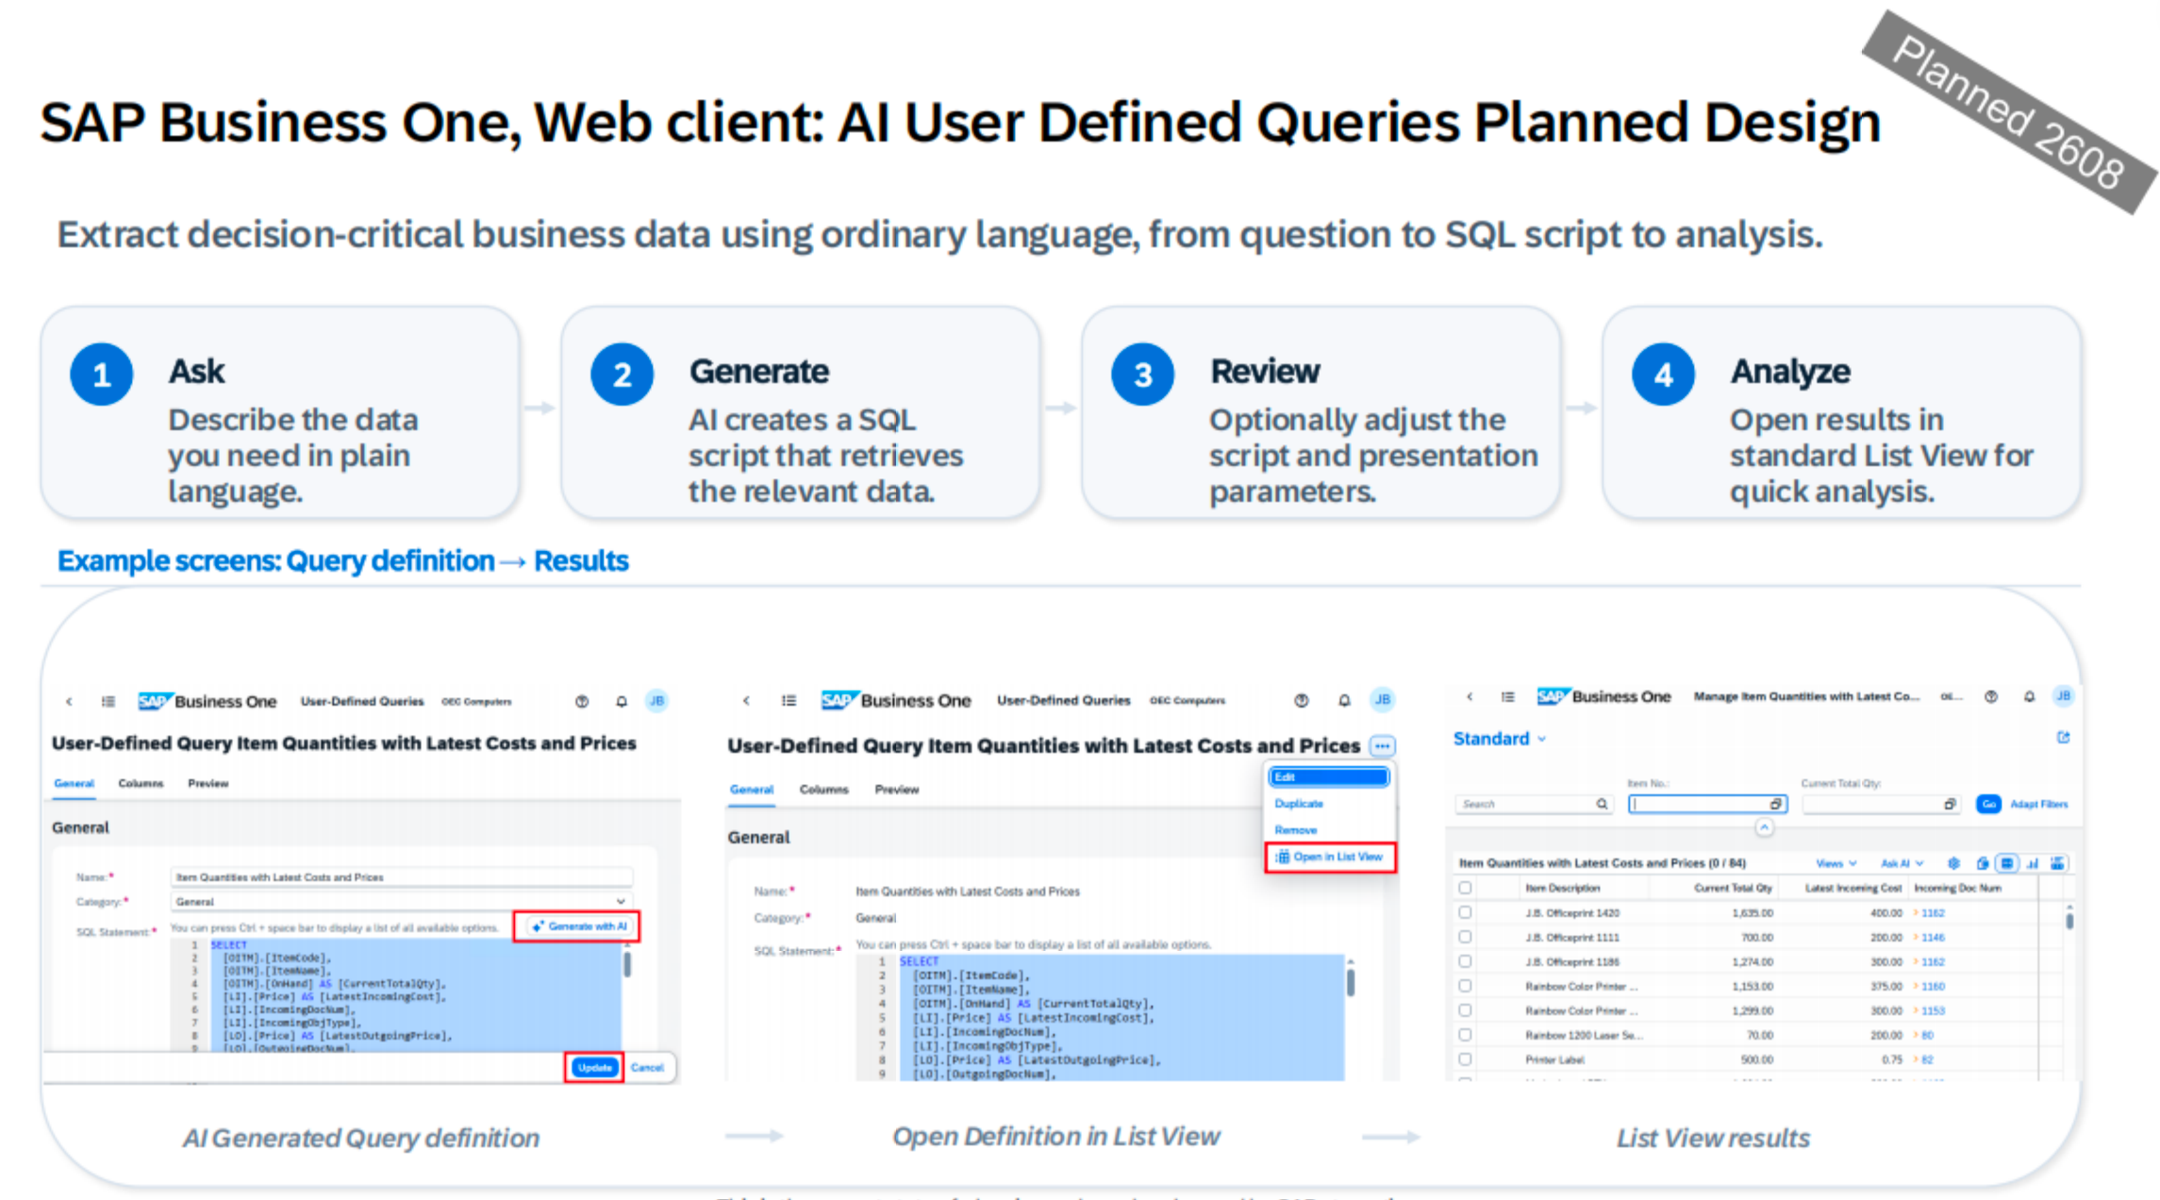Open help icon in the screen with Duplicate menu
Screen dimensions: 2160x1200
click(1302, 700)
